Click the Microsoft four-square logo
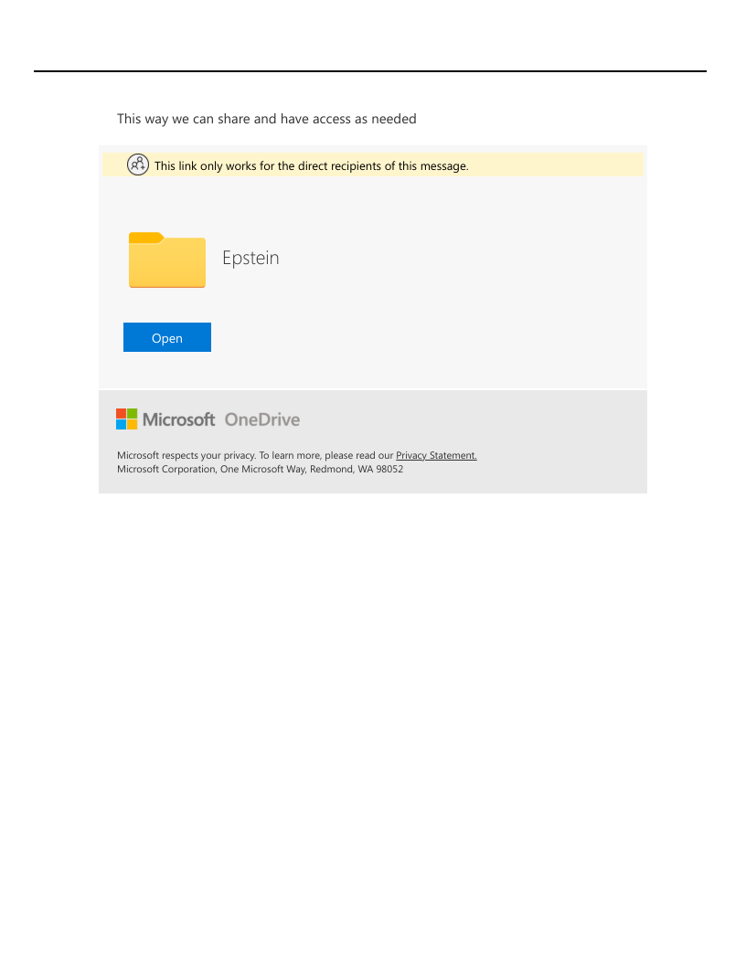This screenshot has height=965, width=746. (127, 419)
